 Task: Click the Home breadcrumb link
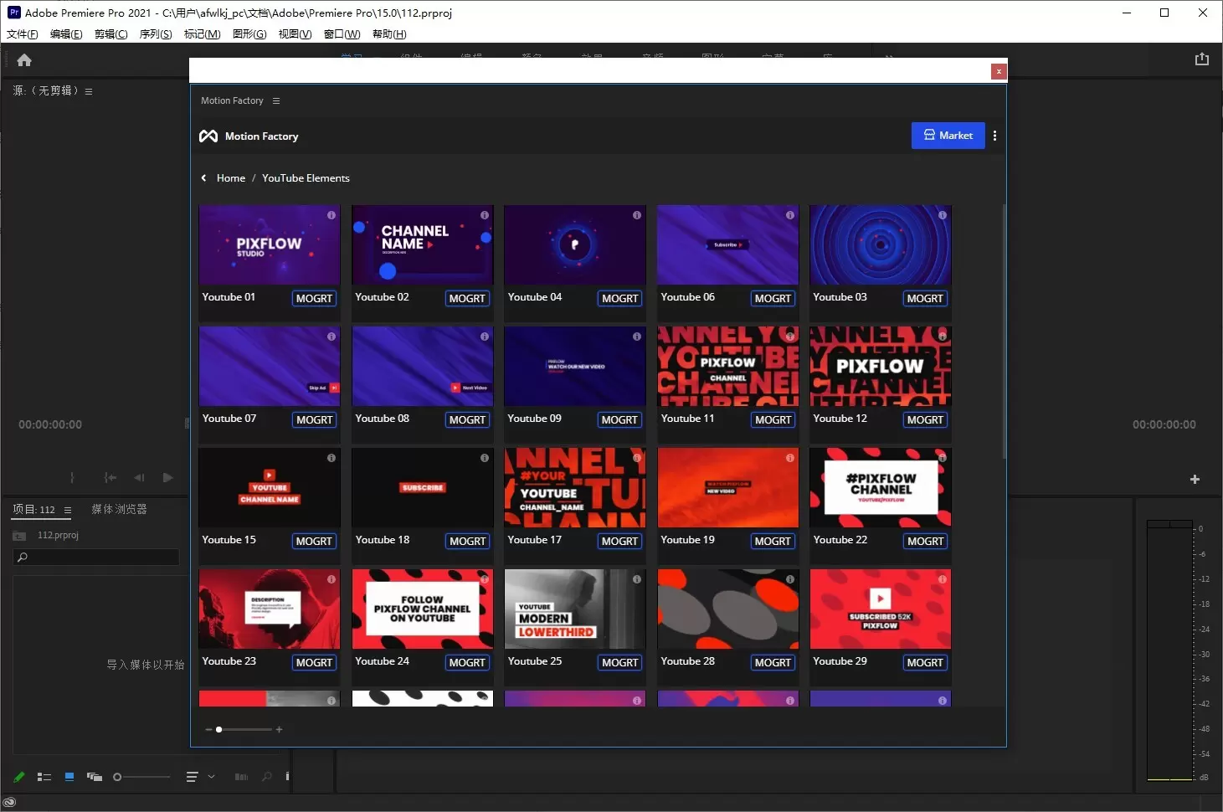click(231, 178)
